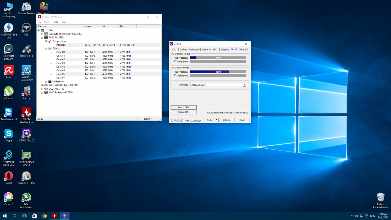Viewport: 391px width, 220px height.
Task: Open the Skype desktop icon
Action: (8, 135)
